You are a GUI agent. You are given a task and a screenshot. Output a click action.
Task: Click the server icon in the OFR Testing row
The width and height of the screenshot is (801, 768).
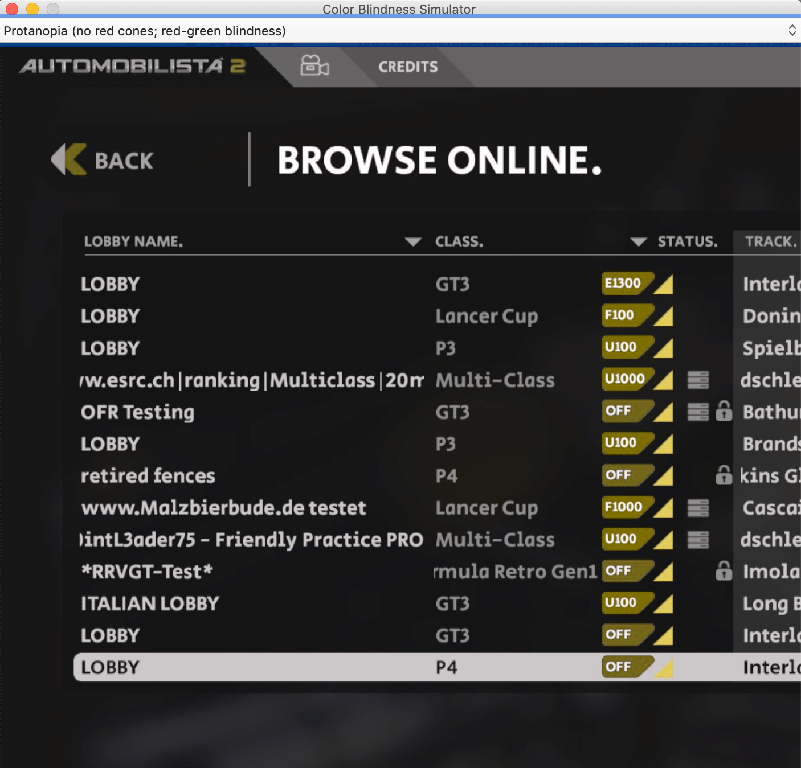[698, 412]
